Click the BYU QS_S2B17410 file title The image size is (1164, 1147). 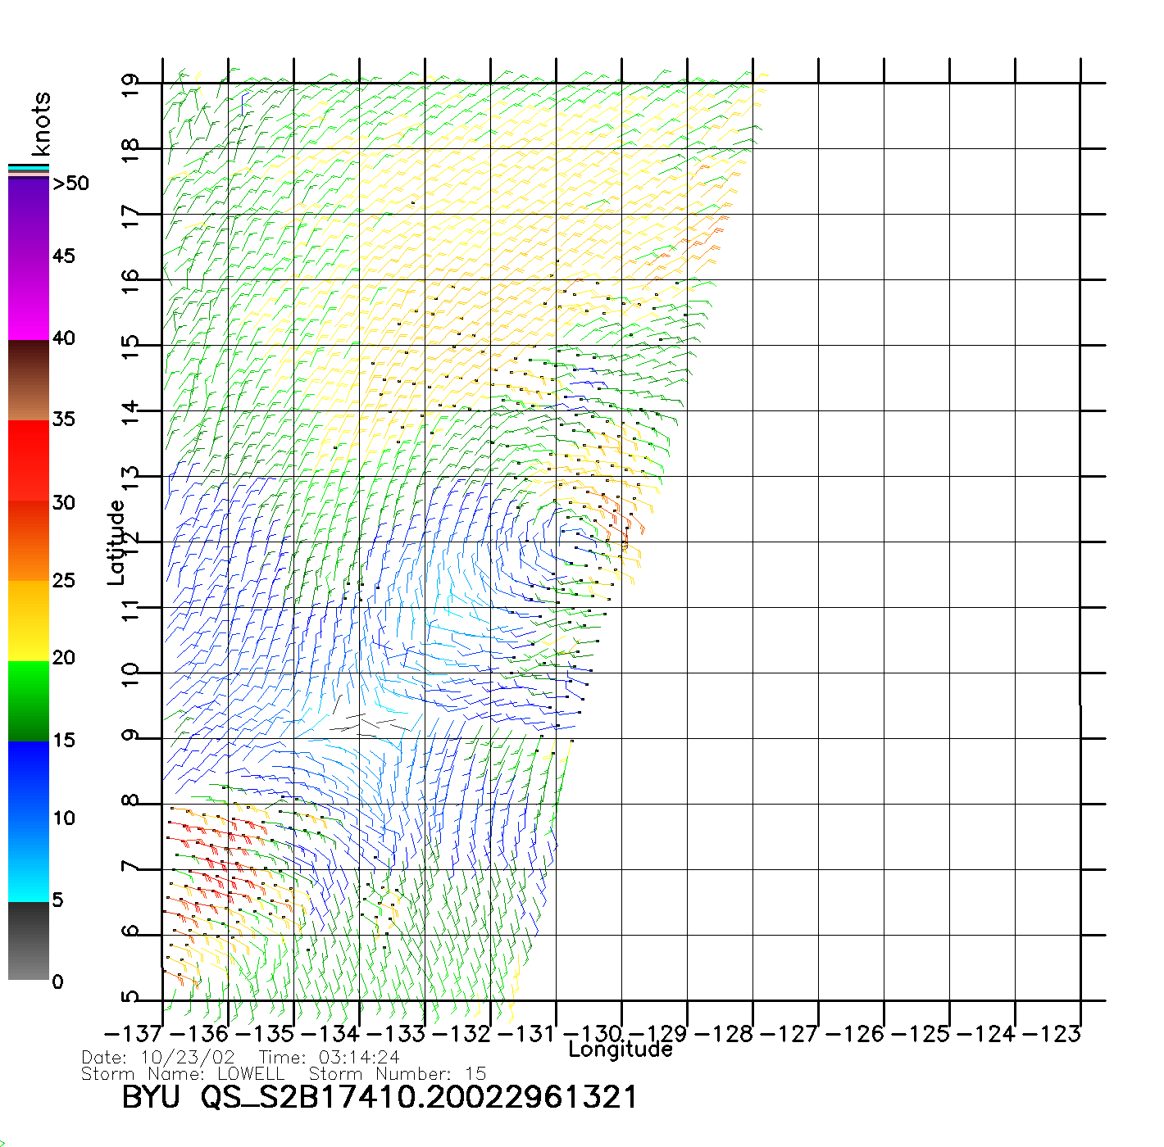click(x=379, y=1098)
